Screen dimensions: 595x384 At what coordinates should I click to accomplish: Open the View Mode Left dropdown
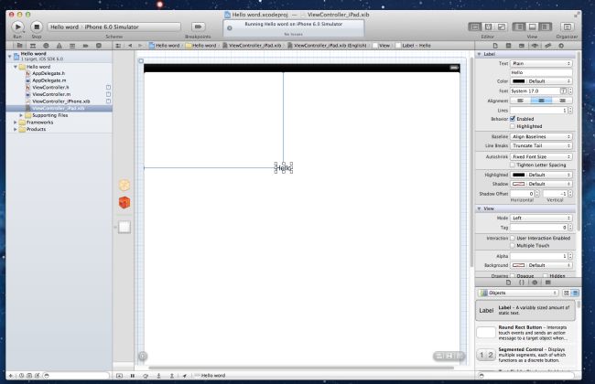click(x=541, y=218)
